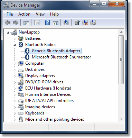Viewport: 132px width, 138px height.
Task: Click the Display adapters category icon
Action: coord(21,76)
